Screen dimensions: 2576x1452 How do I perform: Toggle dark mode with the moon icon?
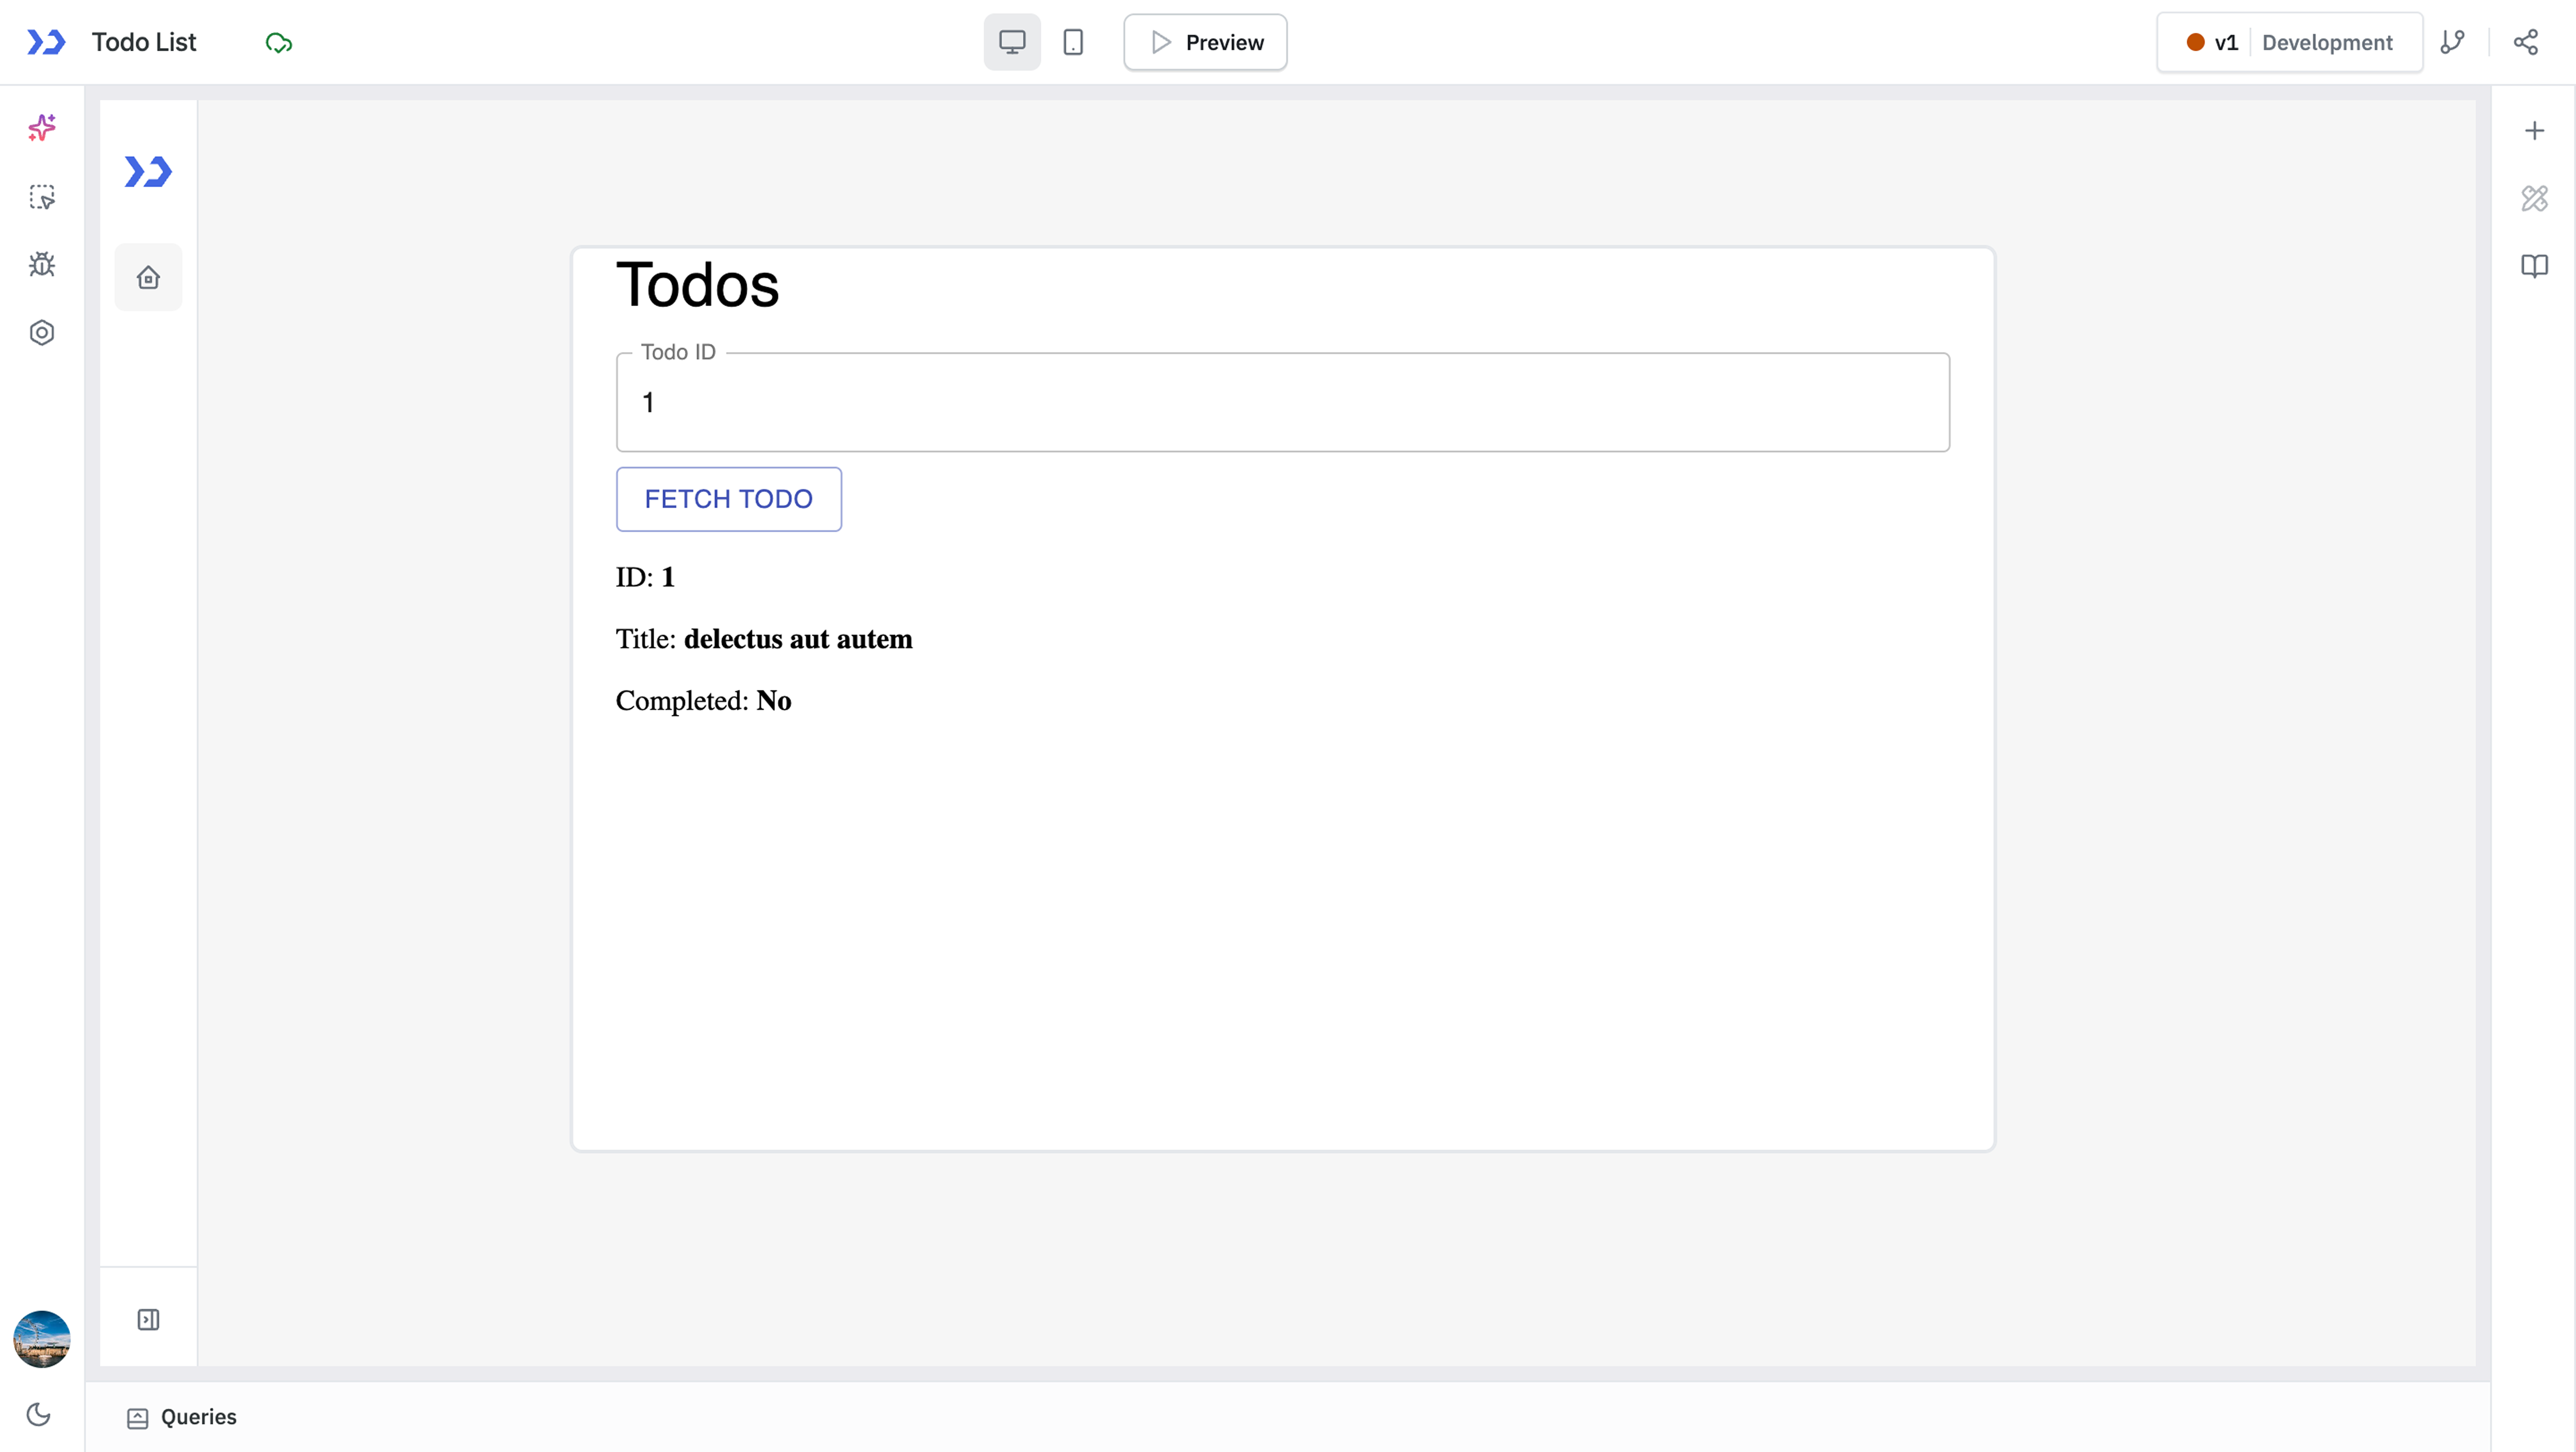[x=39, y=1414]
